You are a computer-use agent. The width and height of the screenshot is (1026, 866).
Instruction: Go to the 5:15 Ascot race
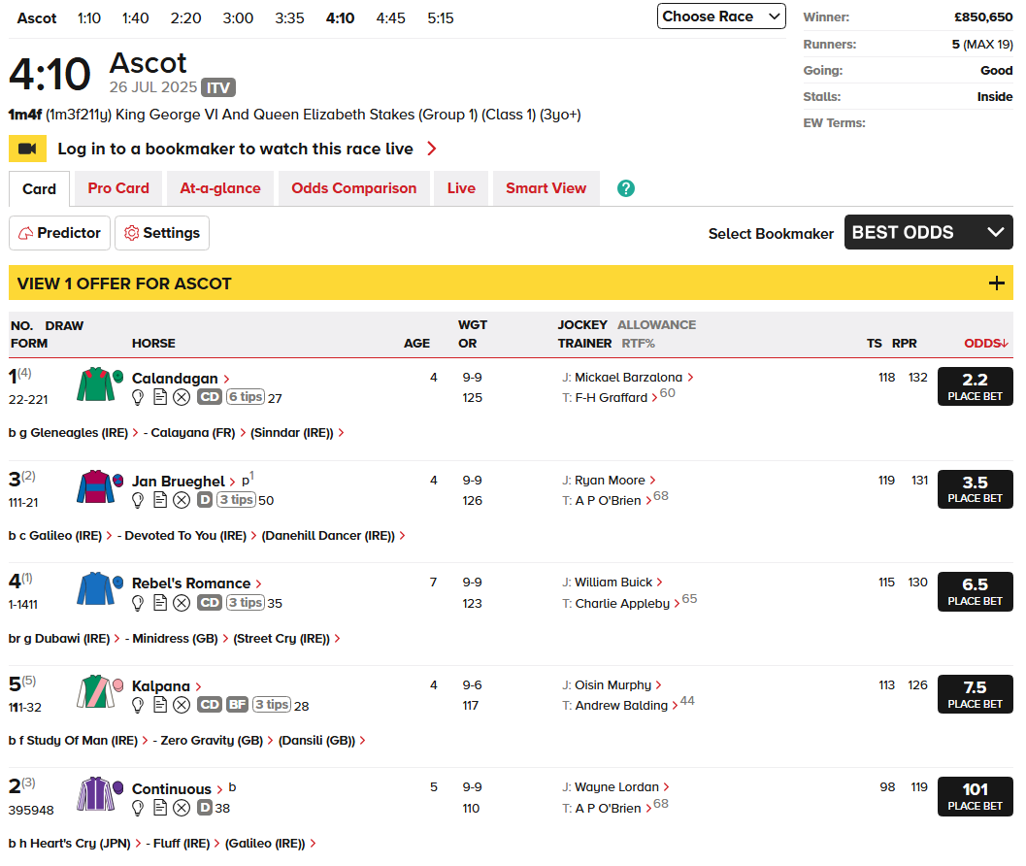(441, 18)
